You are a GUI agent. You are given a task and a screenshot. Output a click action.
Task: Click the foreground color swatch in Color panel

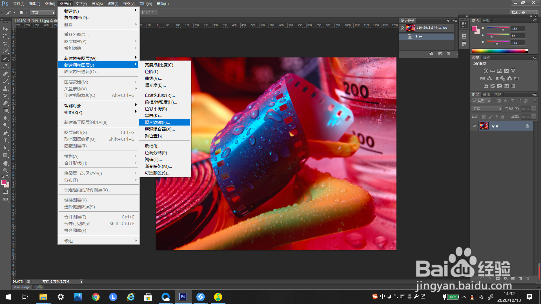point(474,29)
